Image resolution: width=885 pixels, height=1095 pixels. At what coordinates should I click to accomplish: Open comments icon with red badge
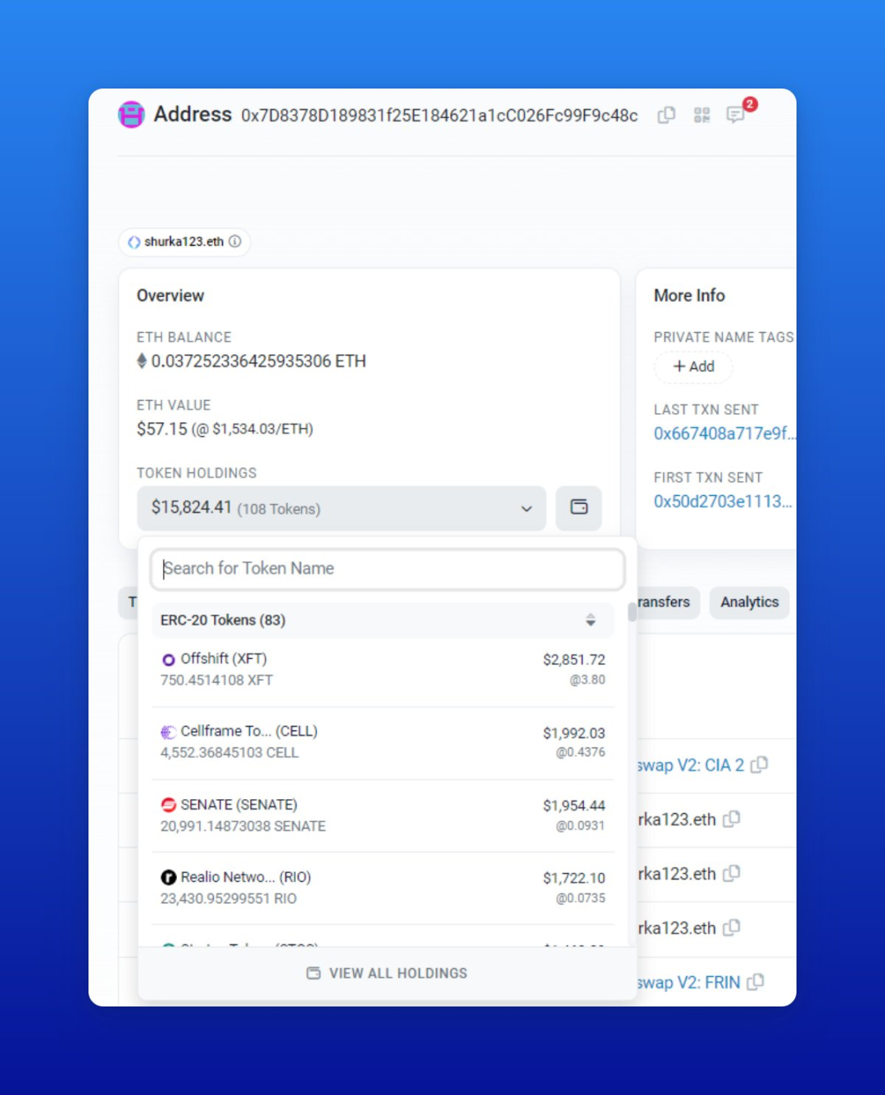point(736,115)
